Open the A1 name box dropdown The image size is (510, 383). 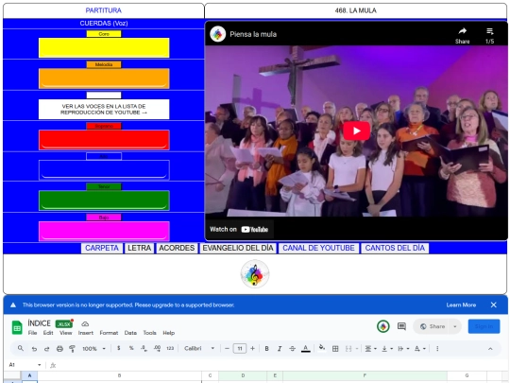point(40,365)
